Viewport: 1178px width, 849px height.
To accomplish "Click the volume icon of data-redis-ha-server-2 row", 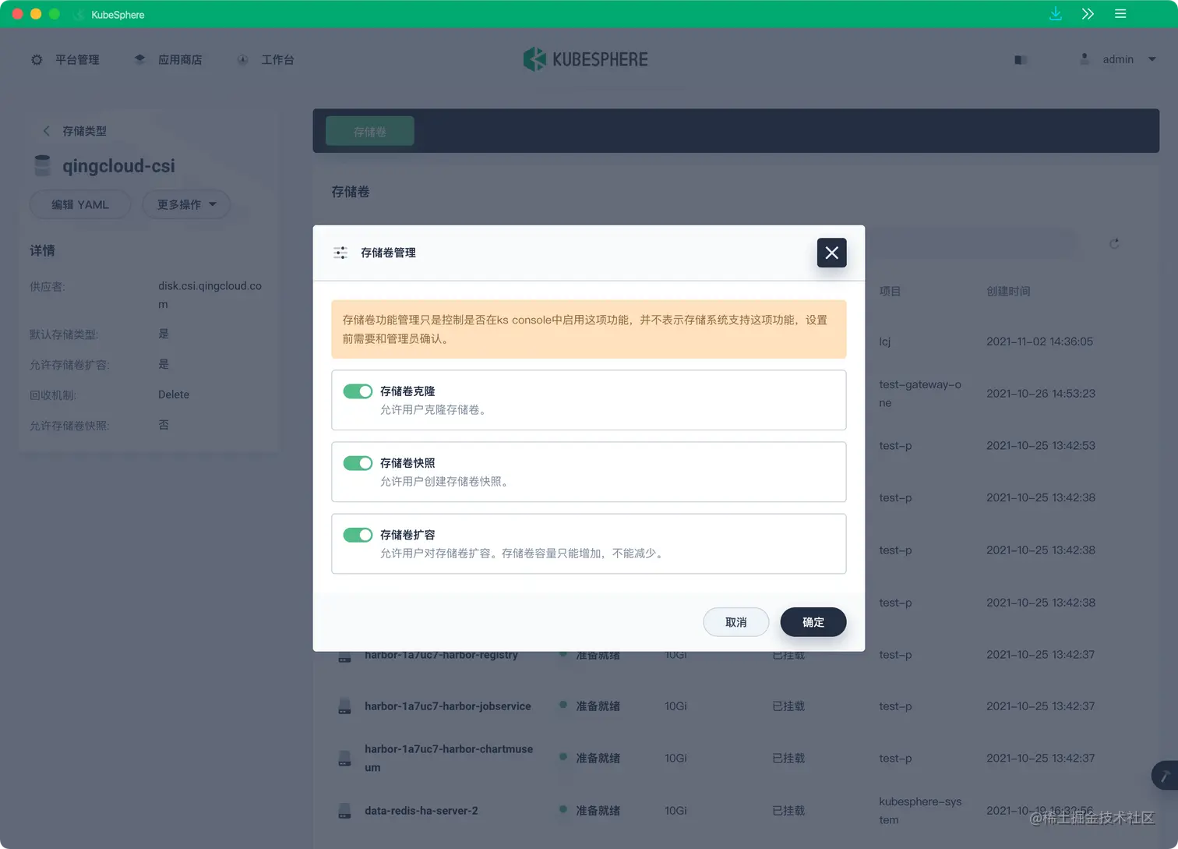I will pyautogui.click(x=344, y=811).
